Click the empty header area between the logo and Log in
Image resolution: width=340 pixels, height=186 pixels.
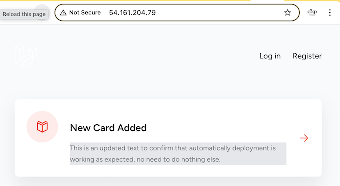click(147, 56)
